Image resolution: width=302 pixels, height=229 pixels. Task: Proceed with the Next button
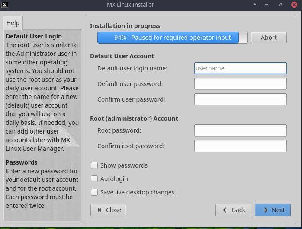click(x=273, y=210)
